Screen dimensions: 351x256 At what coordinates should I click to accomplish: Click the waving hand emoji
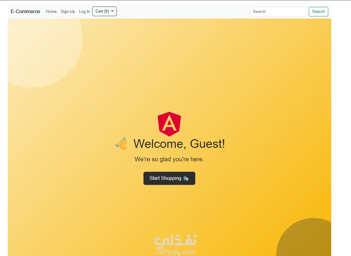point(122,143)
